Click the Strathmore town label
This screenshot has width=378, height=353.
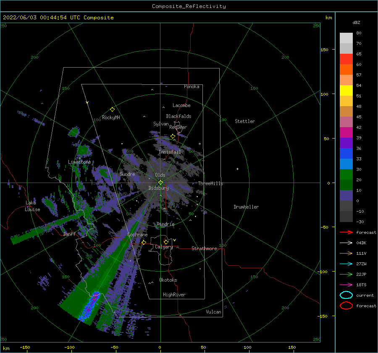204,248
